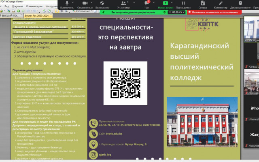This screenshot has width=259, height=162.
Task: Open the Увеличение zoom tool dropdown
Action: pos(91,11)
